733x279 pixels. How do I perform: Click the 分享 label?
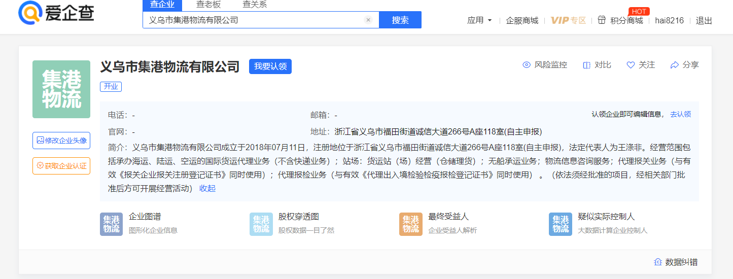tap(690, 65)
